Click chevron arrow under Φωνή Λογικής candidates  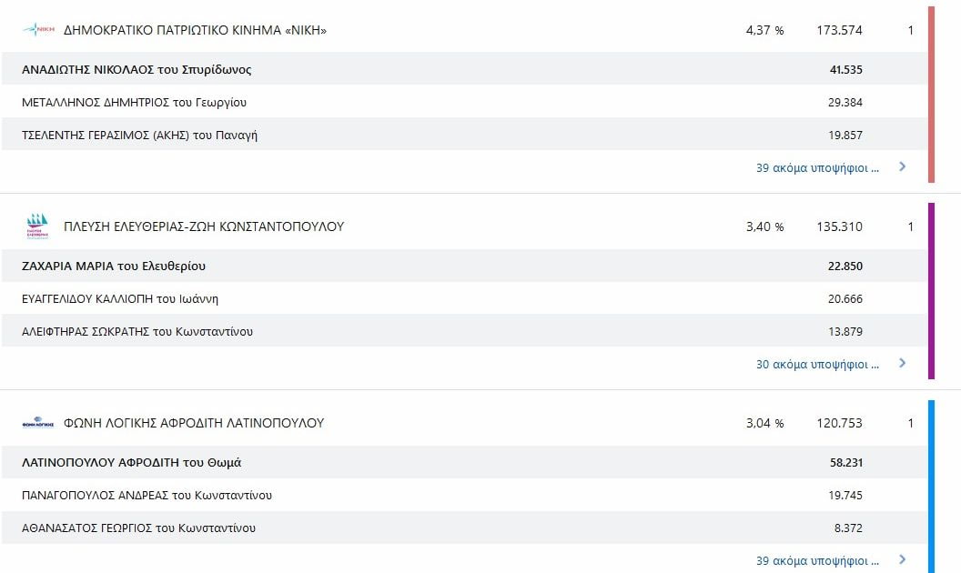[x=902, y=559]
